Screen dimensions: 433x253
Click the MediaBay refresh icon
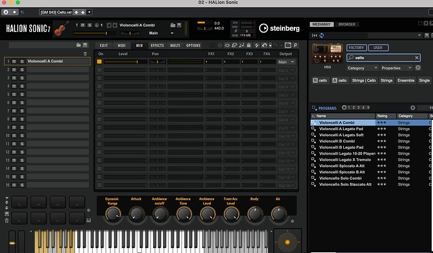(x=322, y=35)
